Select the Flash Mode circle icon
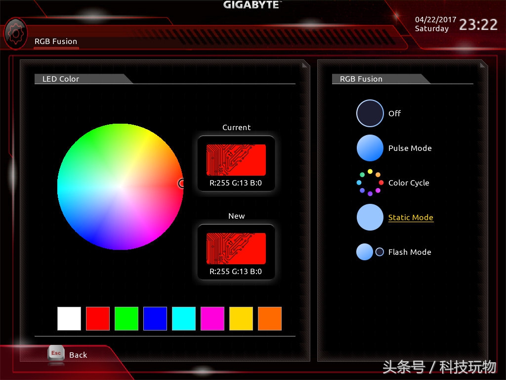 point(370,252)
